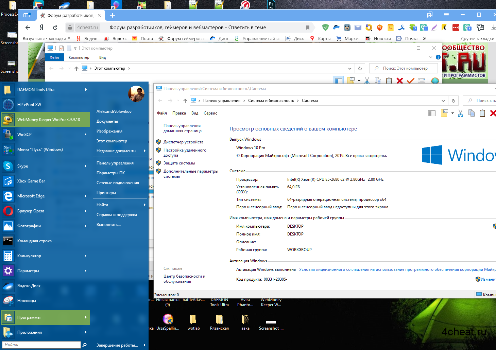
Task: Open Визуальные закладки dropdown in bookmarks bar
Action: [x=46, y=38]
